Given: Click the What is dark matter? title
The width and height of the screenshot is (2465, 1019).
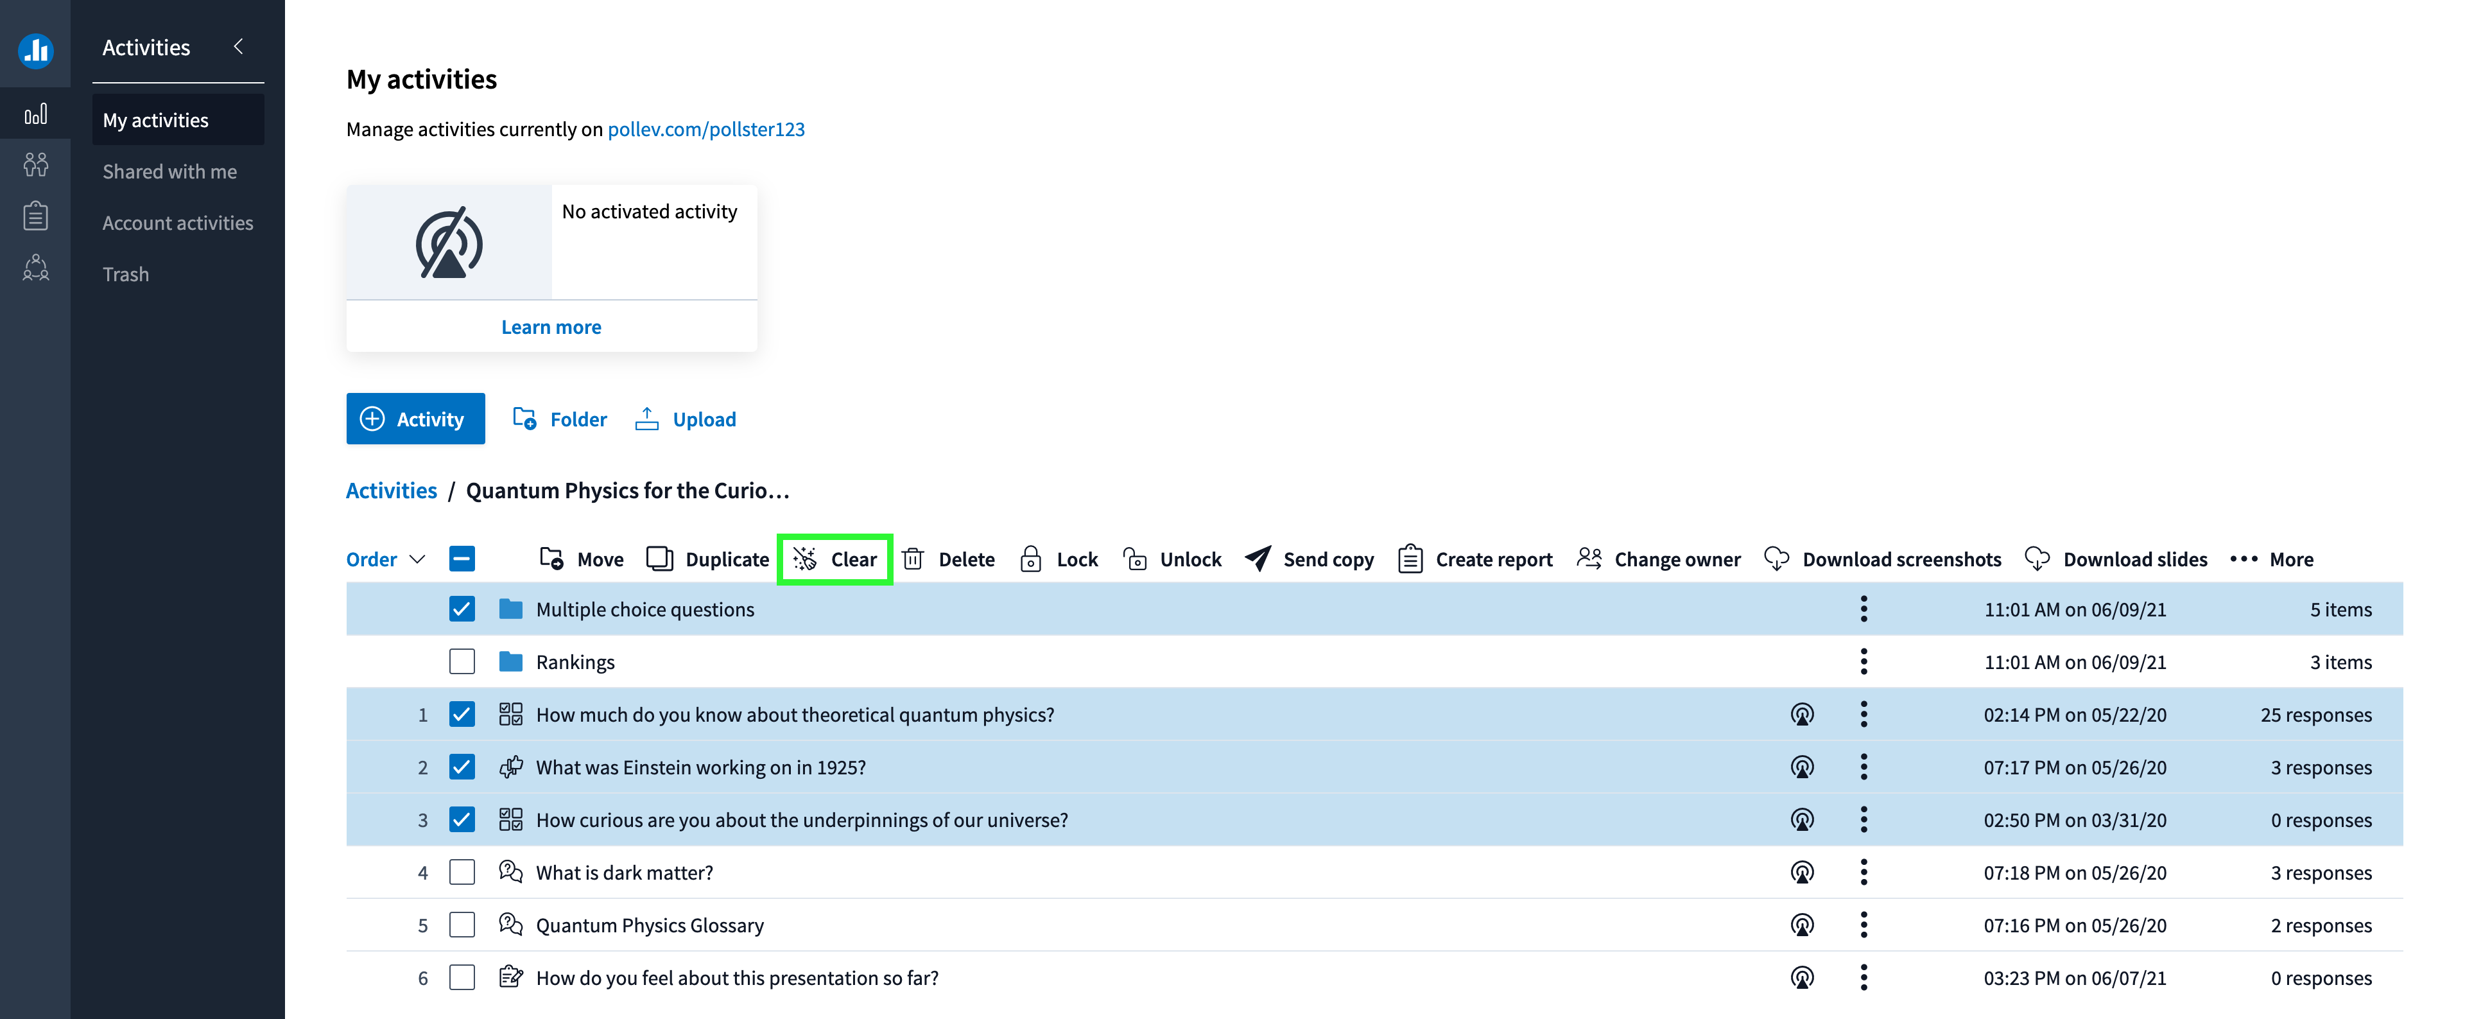Looking at the screenshot, I should [x=624, y=873].
